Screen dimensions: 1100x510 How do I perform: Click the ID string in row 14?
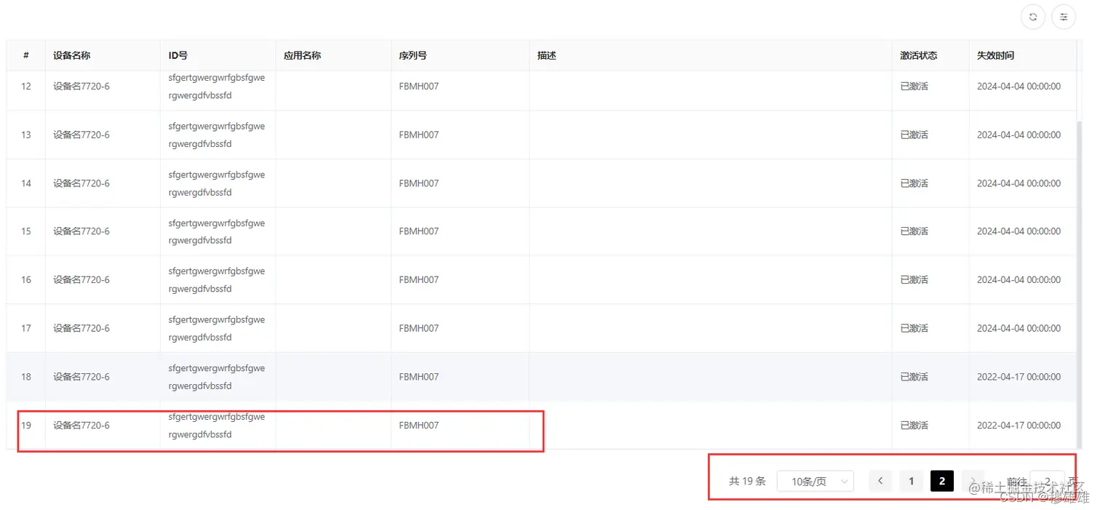(217, 183)
